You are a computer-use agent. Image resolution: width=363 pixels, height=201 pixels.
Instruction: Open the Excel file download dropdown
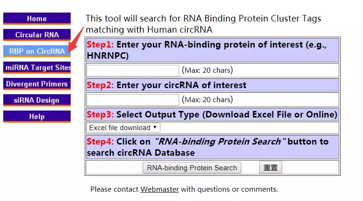coord(123,128)
